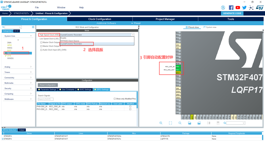Viewport: 265px width, 142px height.
Task: Select RCC in System Core list
Action: pyautogui.click(x=9, y=53)
